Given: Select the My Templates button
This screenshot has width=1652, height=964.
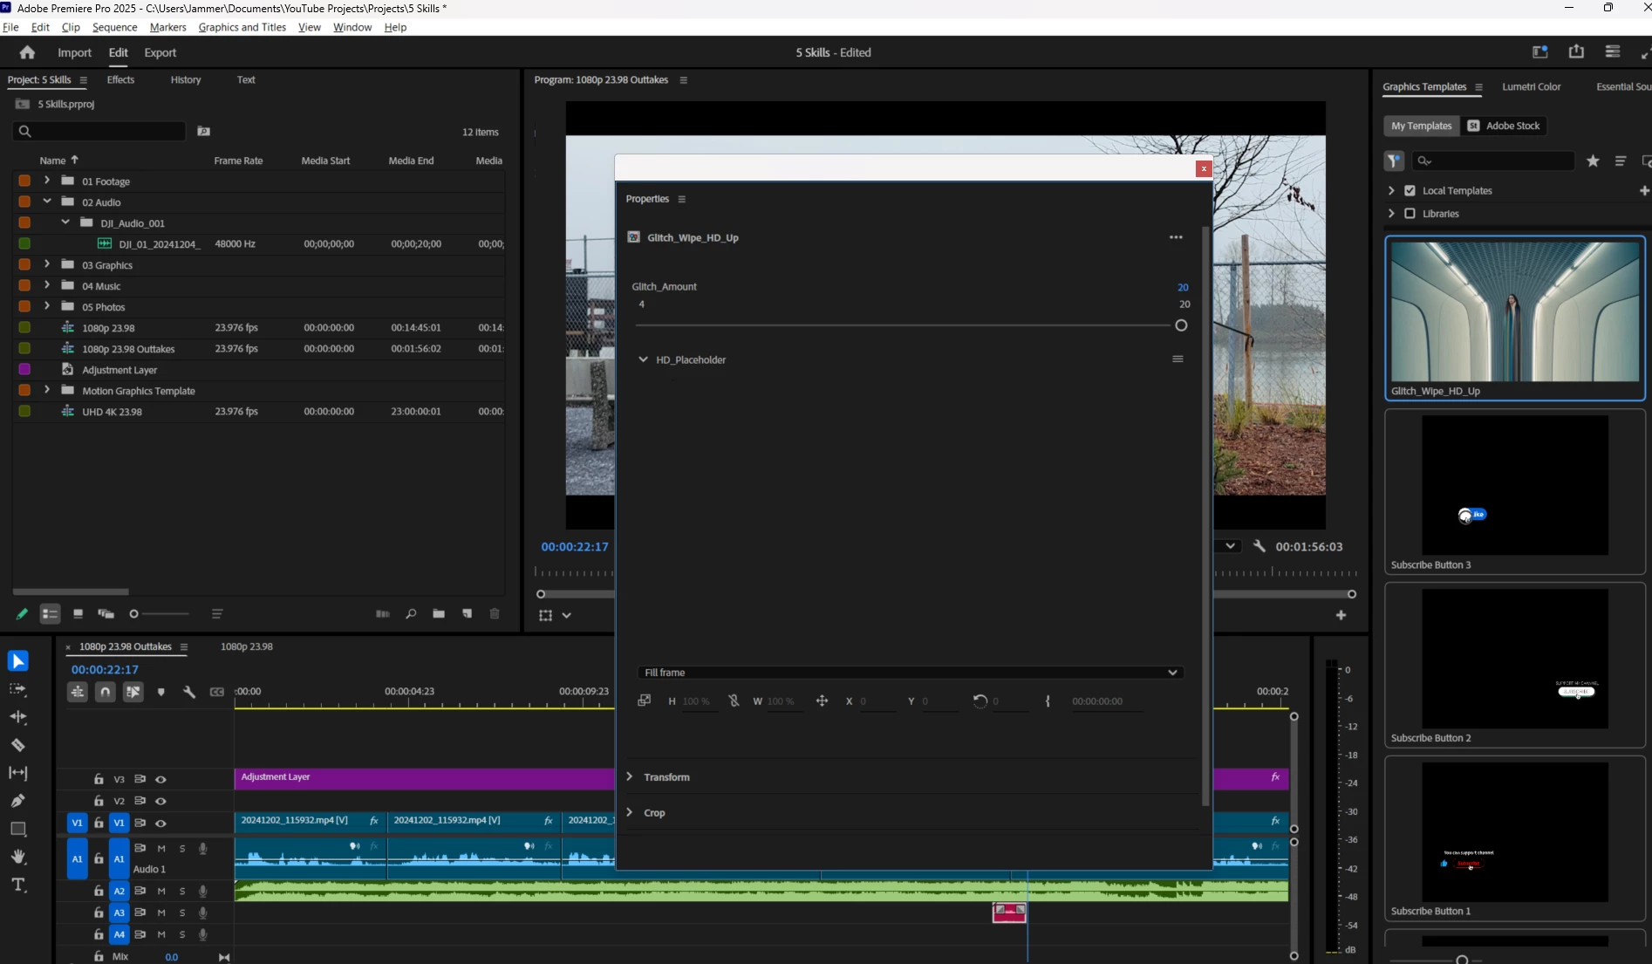Looking at the screenshot, I should pyautogui.click(x=1421, y=126).
